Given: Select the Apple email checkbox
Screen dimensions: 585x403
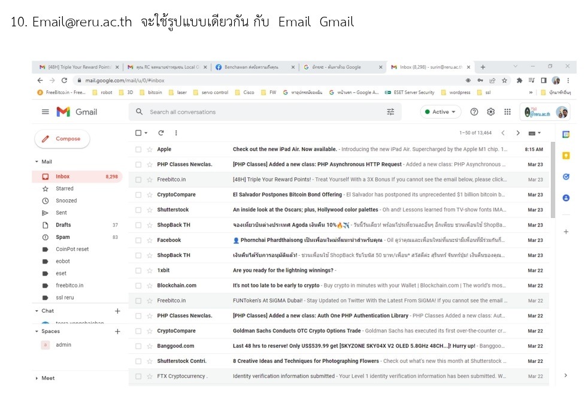Looking at the screenshot, I should (x=138, y=149).
